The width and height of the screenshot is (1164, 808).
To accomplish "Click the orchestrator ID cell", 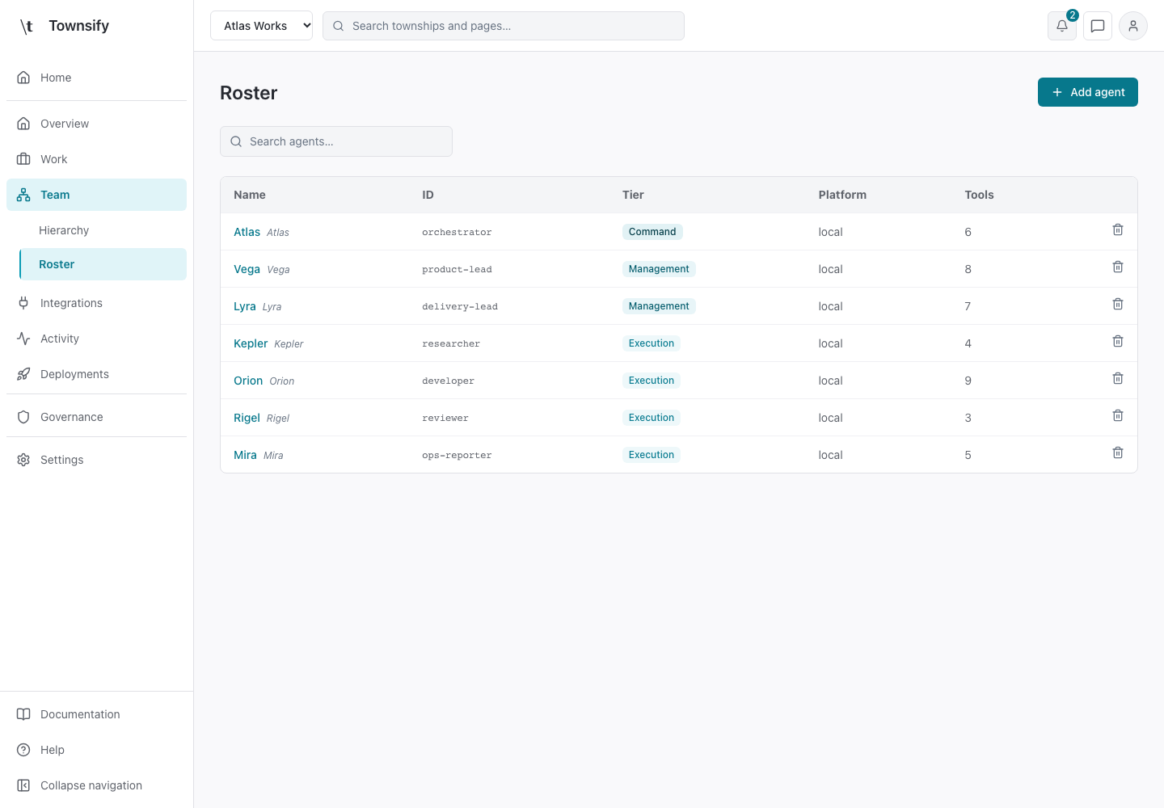I will pyautogui.click(x=457, y=232).
